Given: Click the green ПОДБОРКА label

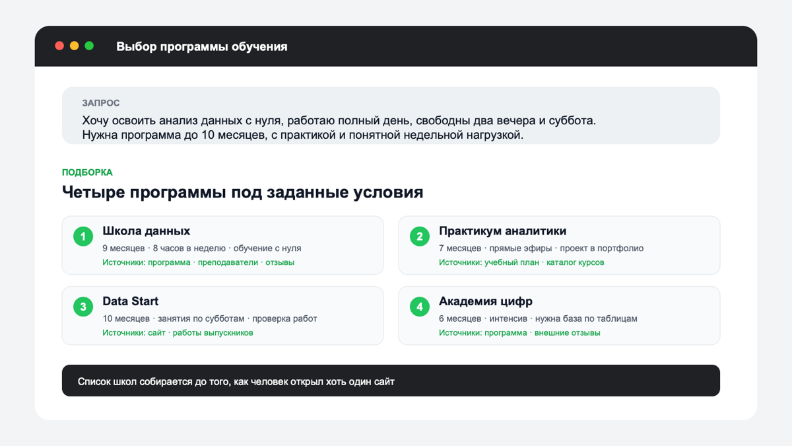Looking at the screenshot, I should click(87, 172).
